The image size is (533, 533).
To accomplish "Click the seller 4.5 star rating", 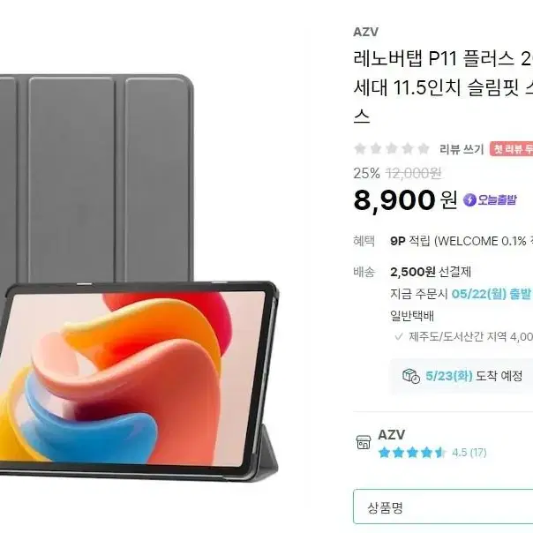I will point(432,453).
